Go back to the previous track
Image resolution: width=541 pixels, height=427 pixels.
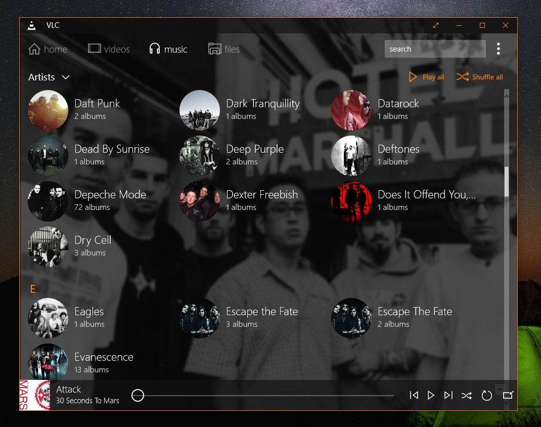(414, 395)
